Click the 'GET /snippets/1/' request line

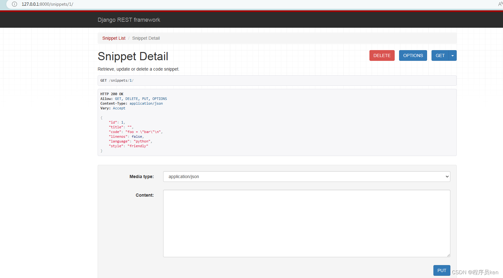tap(117, 80)
